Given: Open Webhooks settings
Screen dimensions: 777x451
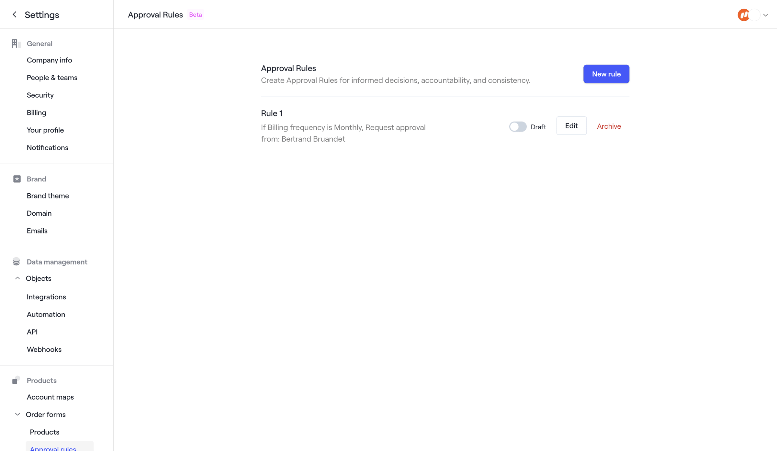Looking at the screenshot, I should pyautogui.click(x=44, y=349).
